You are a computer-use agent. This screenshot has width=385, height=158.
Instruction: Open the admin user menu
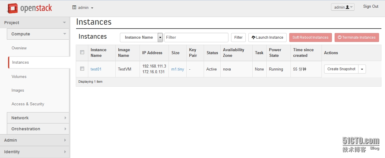pos(343,7)
